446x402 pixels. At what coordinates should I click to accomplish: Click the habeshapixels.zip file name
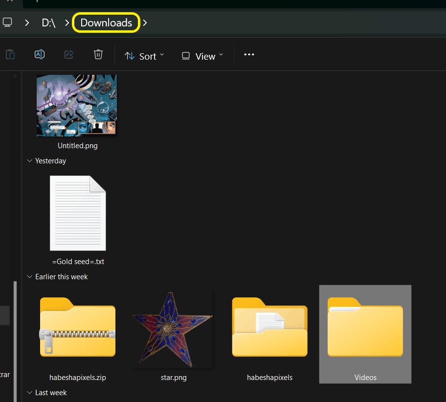pos(78,377)
